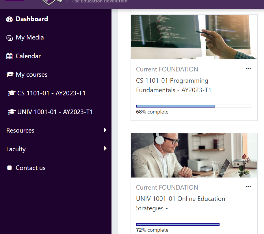Click Contact us link

tap(31, 168)
